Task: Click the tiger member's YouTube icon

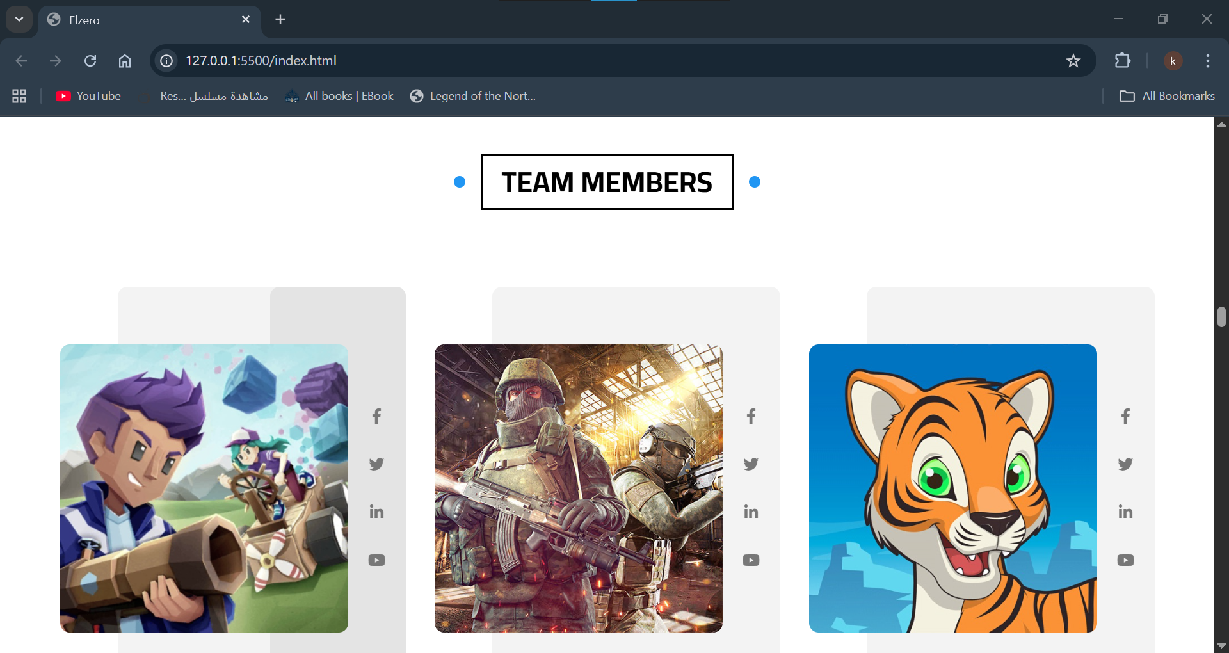Action: point(1125,560)
